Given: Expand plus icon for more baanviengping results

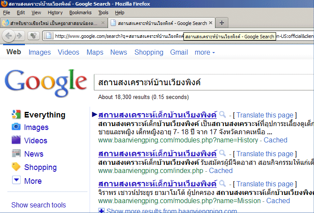Looking at the screenshot, I should [101, 210].
